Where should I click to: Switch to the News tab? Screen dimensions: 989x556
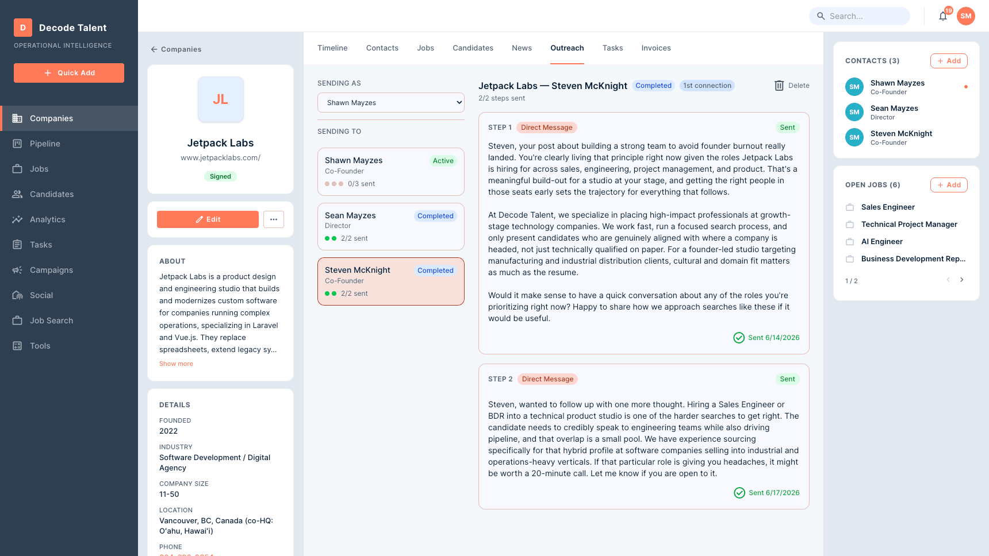tap(522, 48)
